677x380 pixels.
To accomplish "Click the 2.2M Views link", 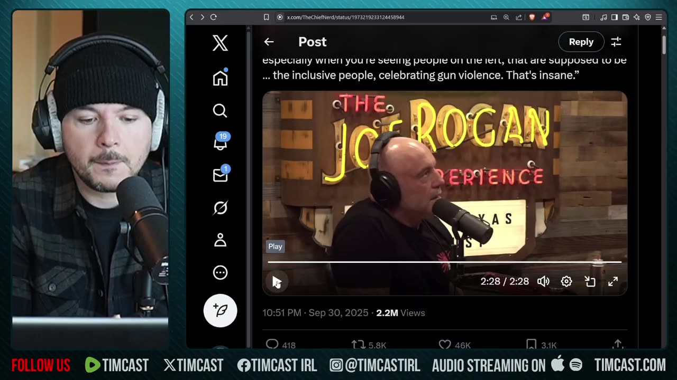I will [x=400, y=313].
